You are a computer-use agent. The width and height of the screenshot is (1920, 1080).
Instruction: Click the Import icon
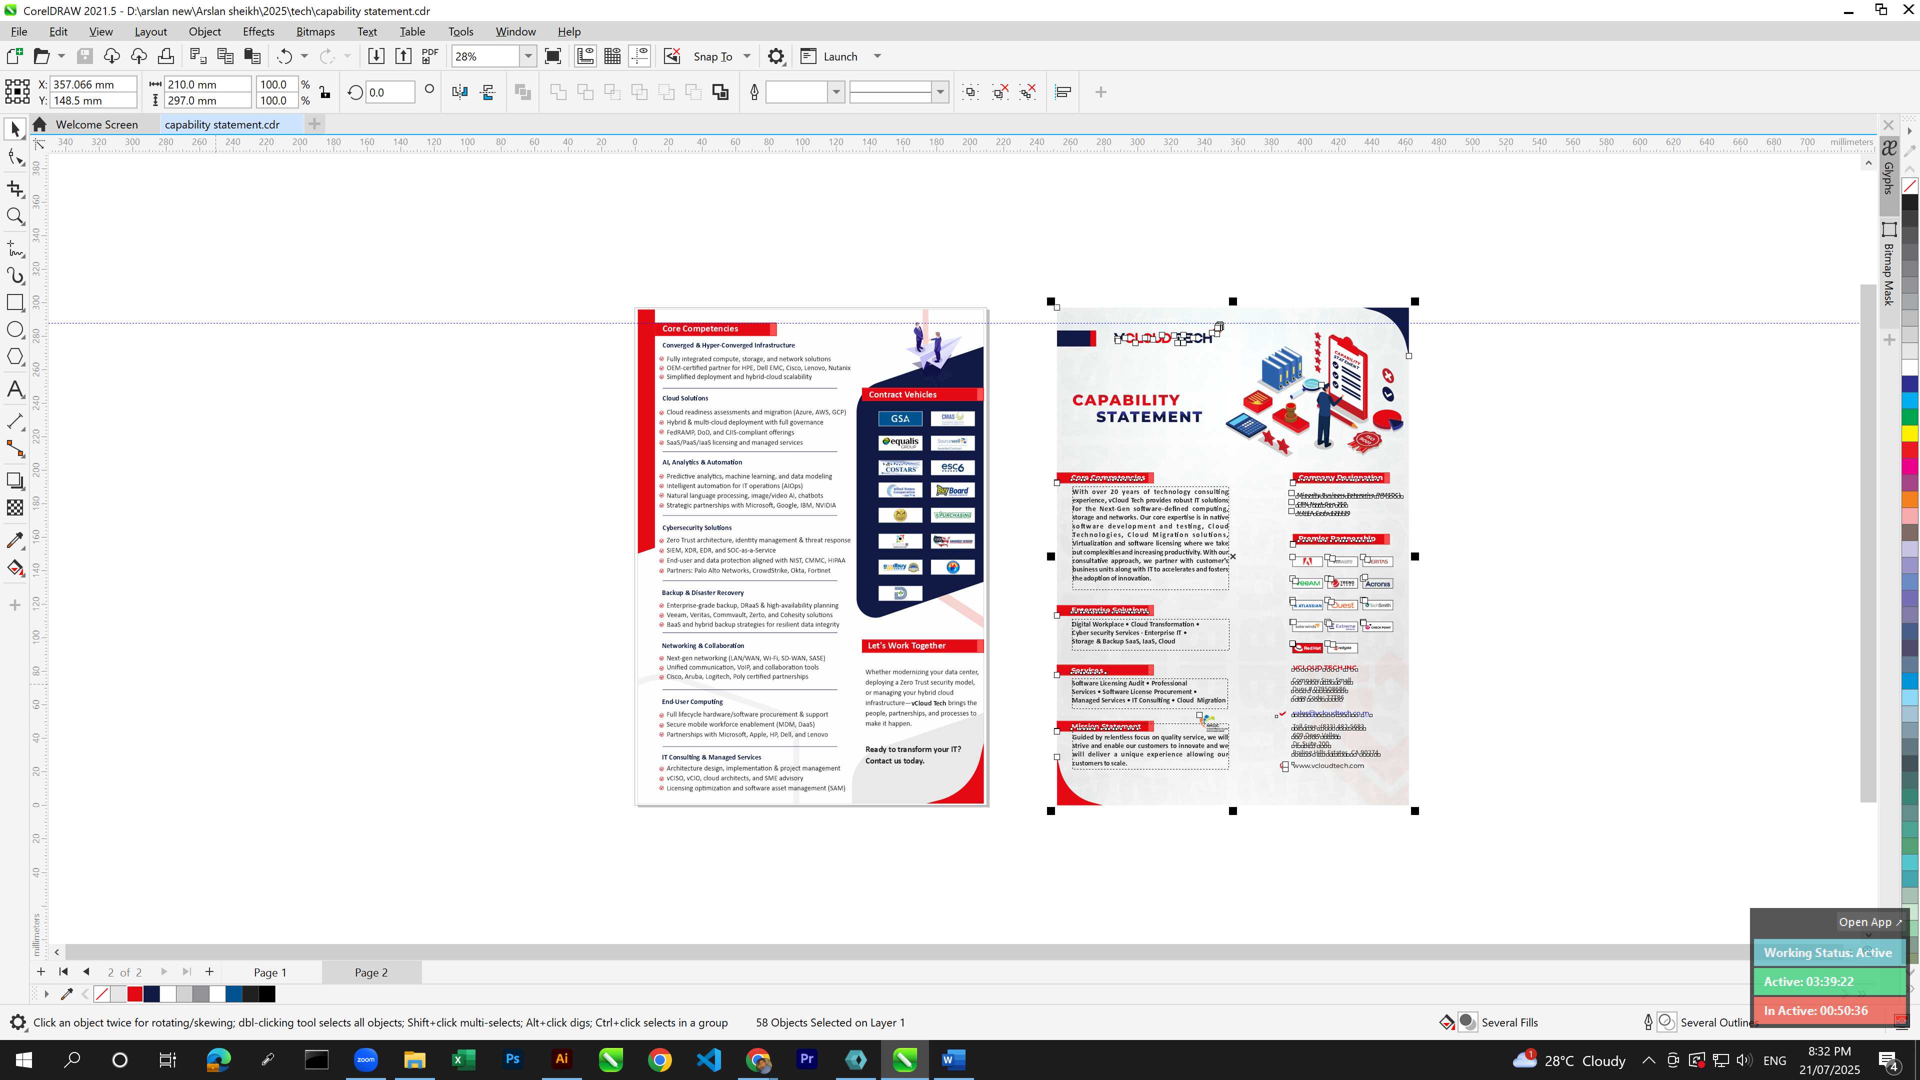pos(376,56)
